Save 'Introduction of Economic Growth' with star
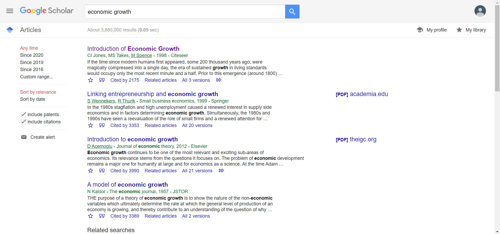 pyautogui.click(x=91, y=80)
